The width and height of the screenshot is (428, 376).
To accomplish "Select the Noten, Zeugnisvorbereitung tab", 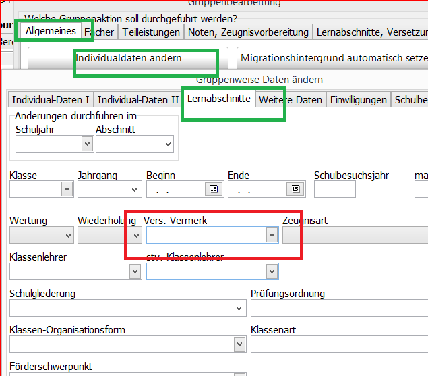I will [x=248, y=32].
